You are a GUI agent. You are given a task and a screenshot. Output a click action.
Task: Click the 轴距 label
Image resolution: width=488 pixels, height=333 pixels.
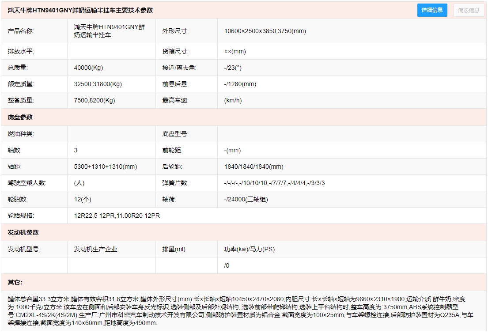point(15,167)
